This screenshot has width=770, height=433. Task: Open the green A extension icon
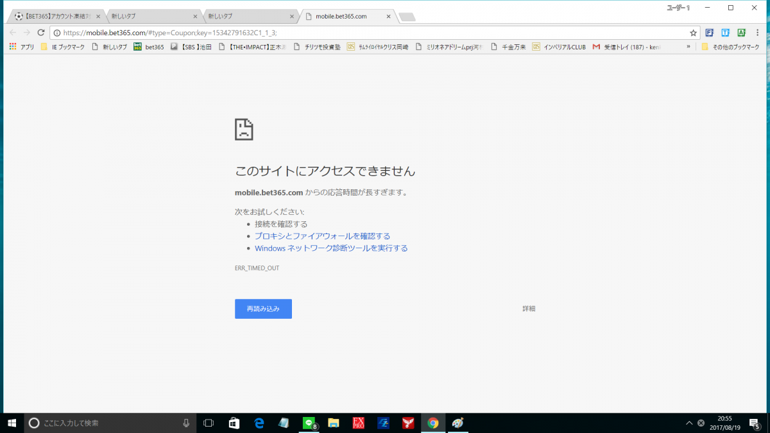741,33
